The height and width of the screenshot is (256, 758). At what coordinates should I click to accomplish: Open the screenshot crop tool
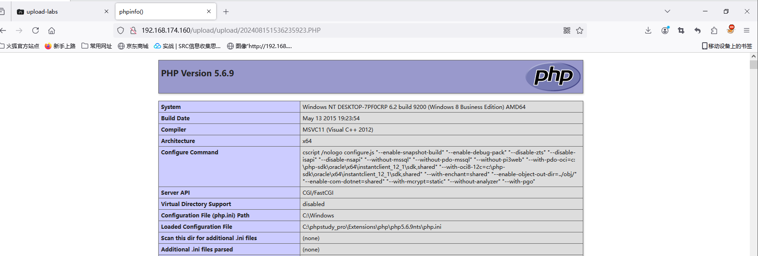681,30
